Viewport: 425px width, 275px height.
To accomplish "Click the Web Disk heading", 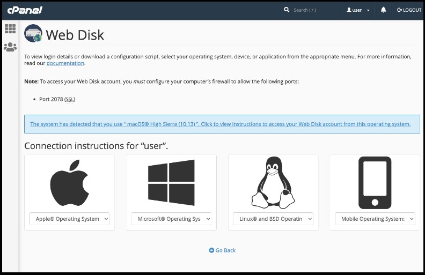I will [x=75, y=35].
